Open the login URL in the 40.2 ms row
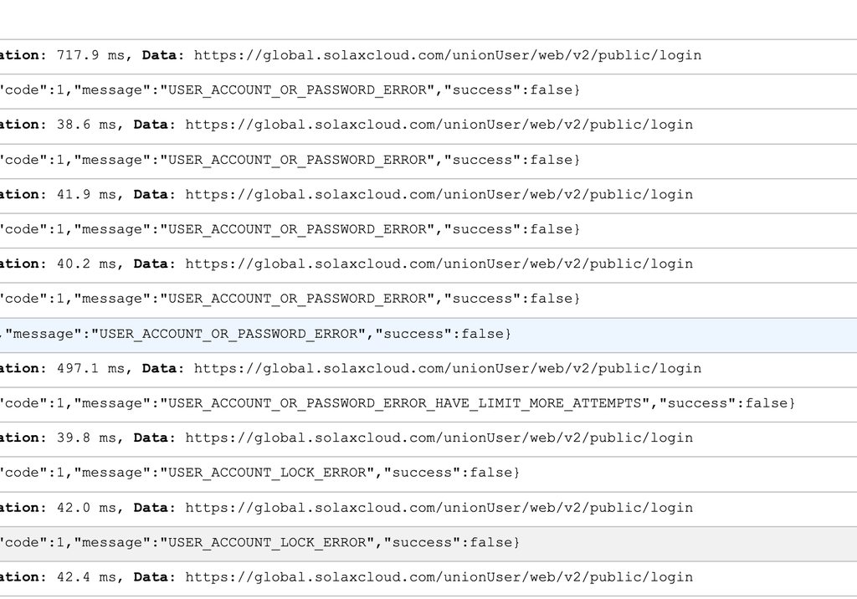The width and height of the screenshot is (857, 599). 439,264
